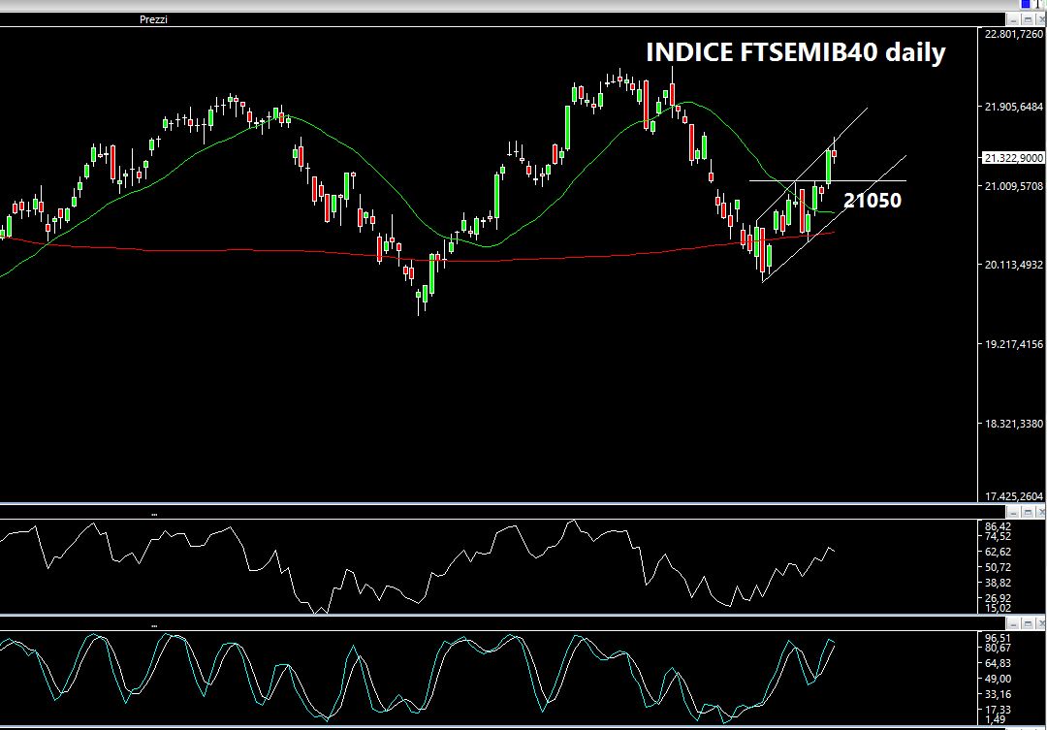Click the 15,02 value on the RSI scale
The width and height of the screenshot is (1047, 730).
click(998, 608)
